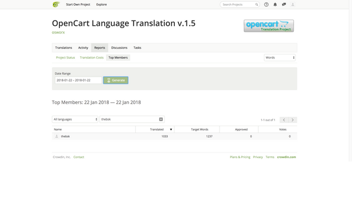Click the Target Words value 1237

[x=209, y=136]
